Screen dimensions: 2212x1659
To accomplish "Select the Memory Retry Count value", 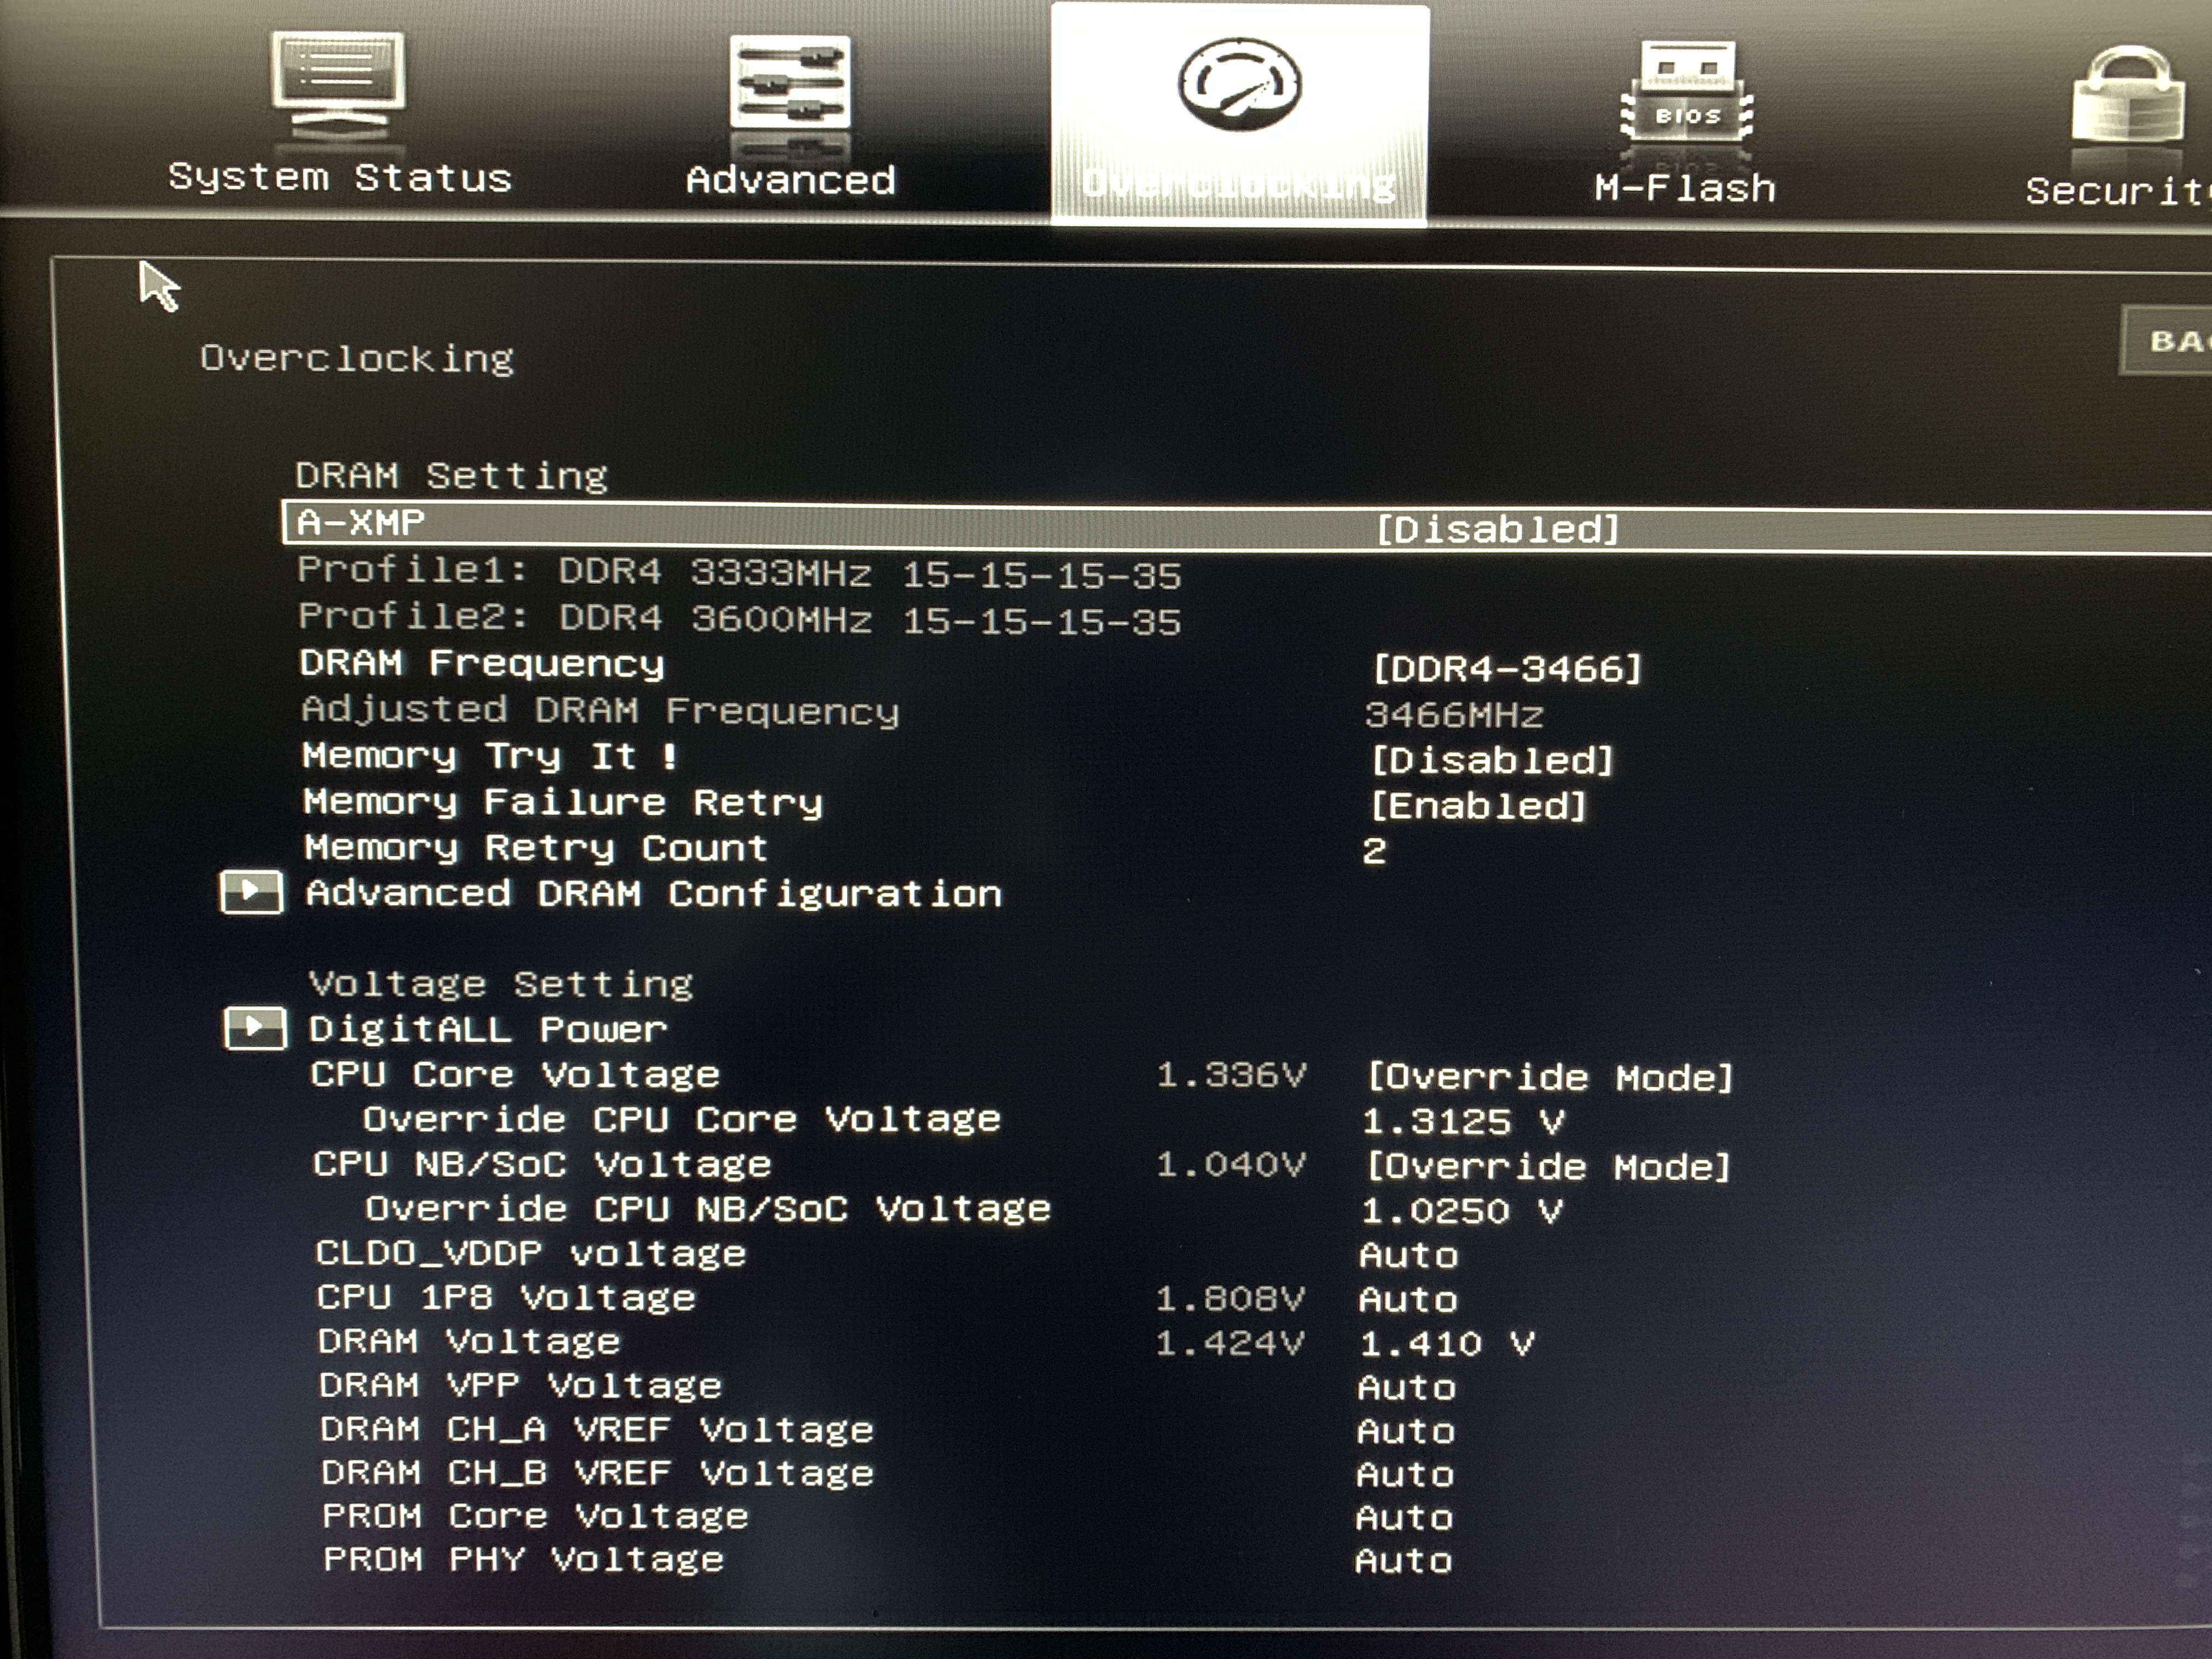I will (1374, 851).
